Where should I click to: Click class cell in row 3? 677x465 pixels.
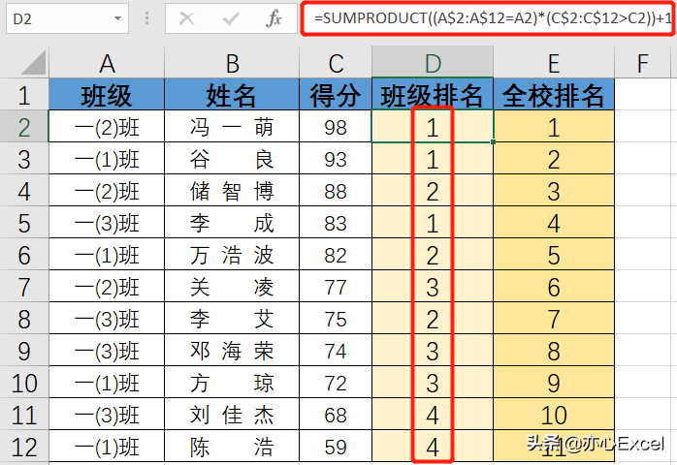tap(107, 158)
